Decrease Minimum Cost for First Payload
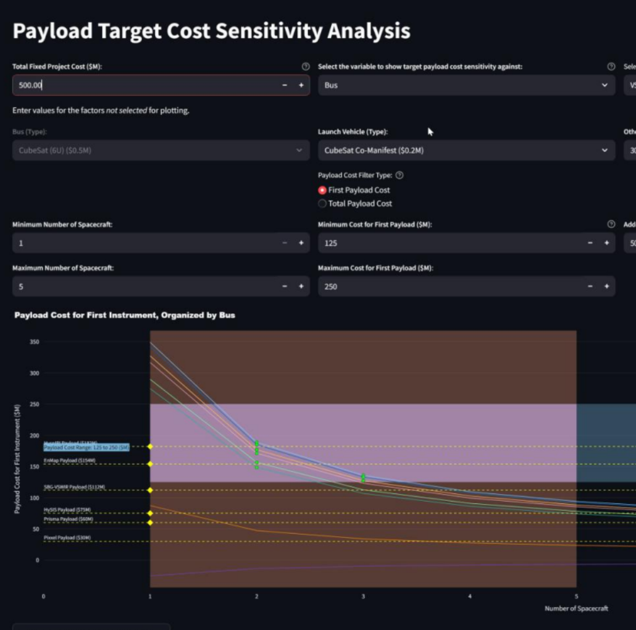This screenshot has height=630, width=636. (x=590, y=243)
